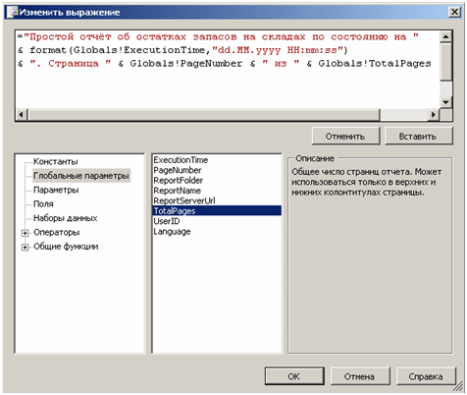This screenshot has height=395, width=467.
Task: Click the horizontal scrollbar thumb in the editor
Action: click(x=204, y=114)
